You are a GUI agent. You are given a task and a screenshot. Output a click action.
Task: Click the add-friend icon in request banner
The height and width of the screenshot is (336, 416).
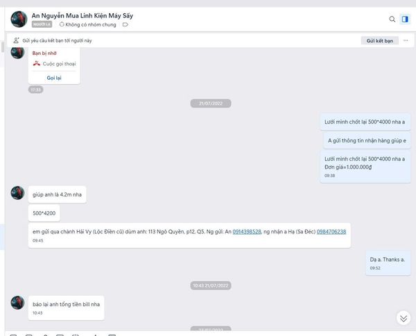16,40
